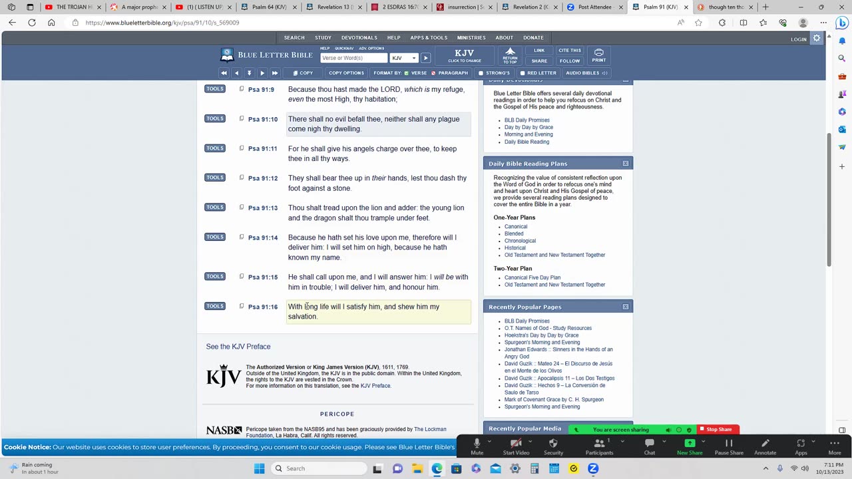This screenshot has width=852, height=479.
Task: Open Apps in Zoom toolbar
Action: point(801,446)
